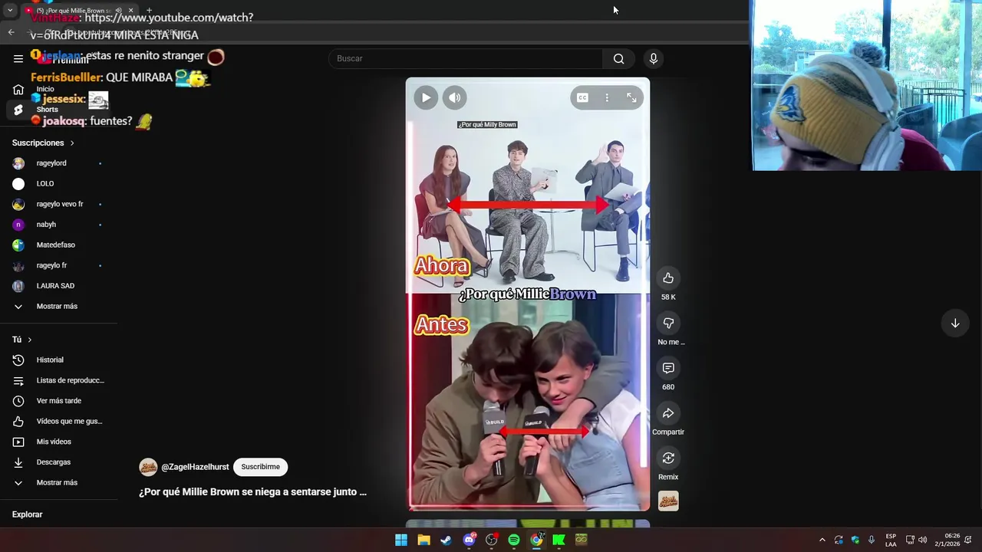Expand the Tú section chevron
Screen dimensions: 982x552
[x=30, y=340]
